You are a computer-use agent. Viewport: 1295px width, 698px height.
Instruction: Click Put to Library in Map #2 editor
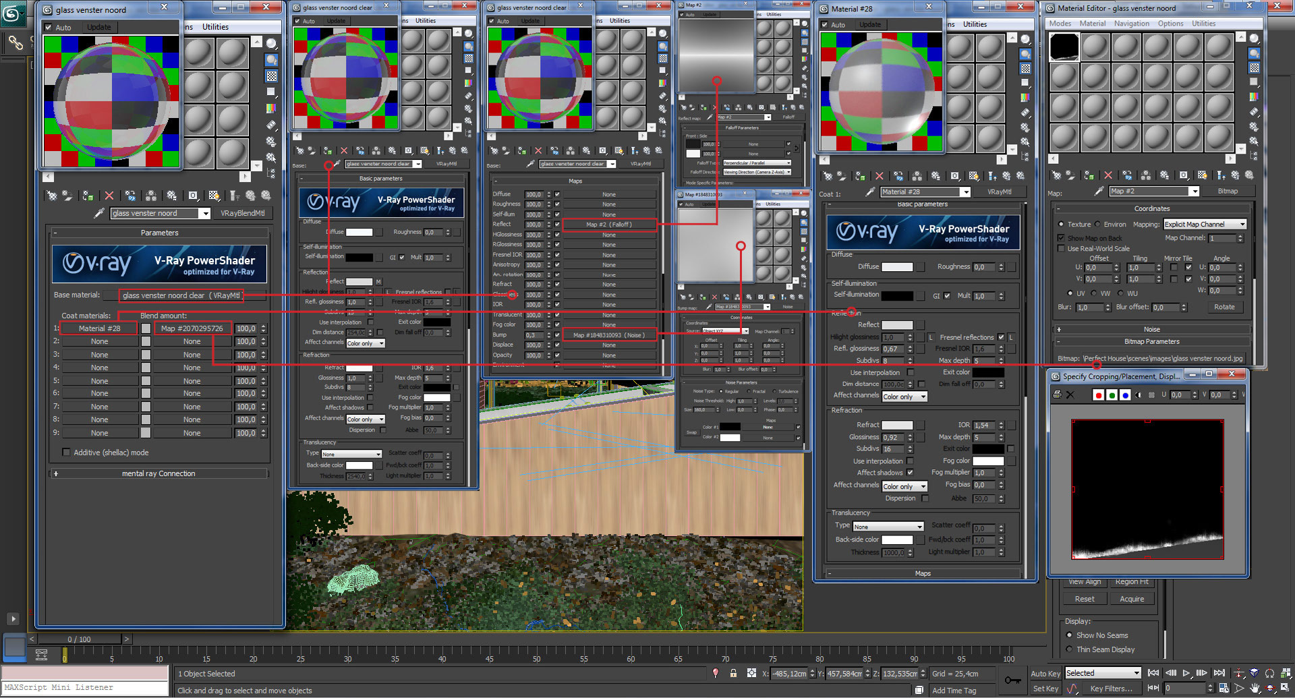[x=1164, y=175]
